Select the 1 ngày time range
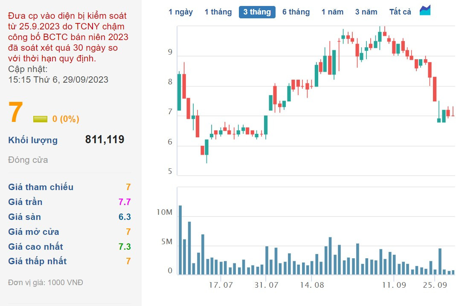Viewport: 456px width, 306px height. pyautogui.click(x=180, y=12)
